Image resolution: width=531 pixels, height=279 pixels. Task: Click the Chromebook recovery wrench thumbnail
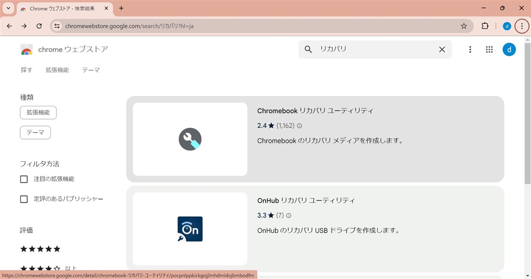[190, 139]
